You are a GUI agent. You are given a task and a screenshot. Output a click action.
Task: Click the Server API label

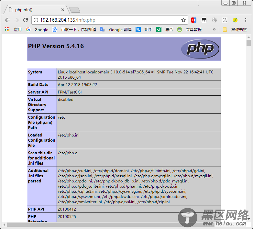[x=38, y=92]
